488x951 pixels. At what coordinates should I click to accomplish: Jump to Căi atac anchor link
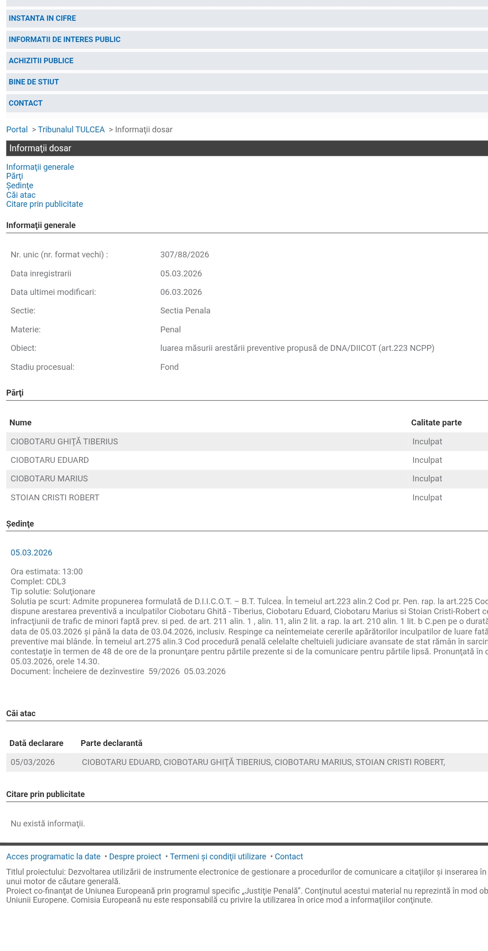pyautogui.click(x=21, y=195)
